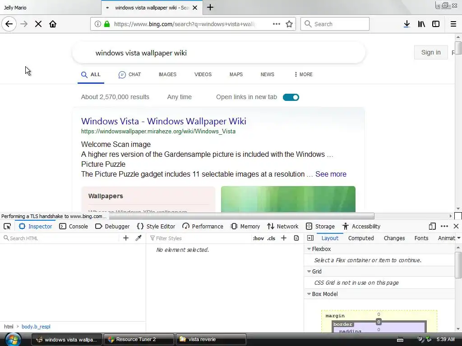Select the Inspector tab
Screen dimensions: 462x346
click(35, 226)
